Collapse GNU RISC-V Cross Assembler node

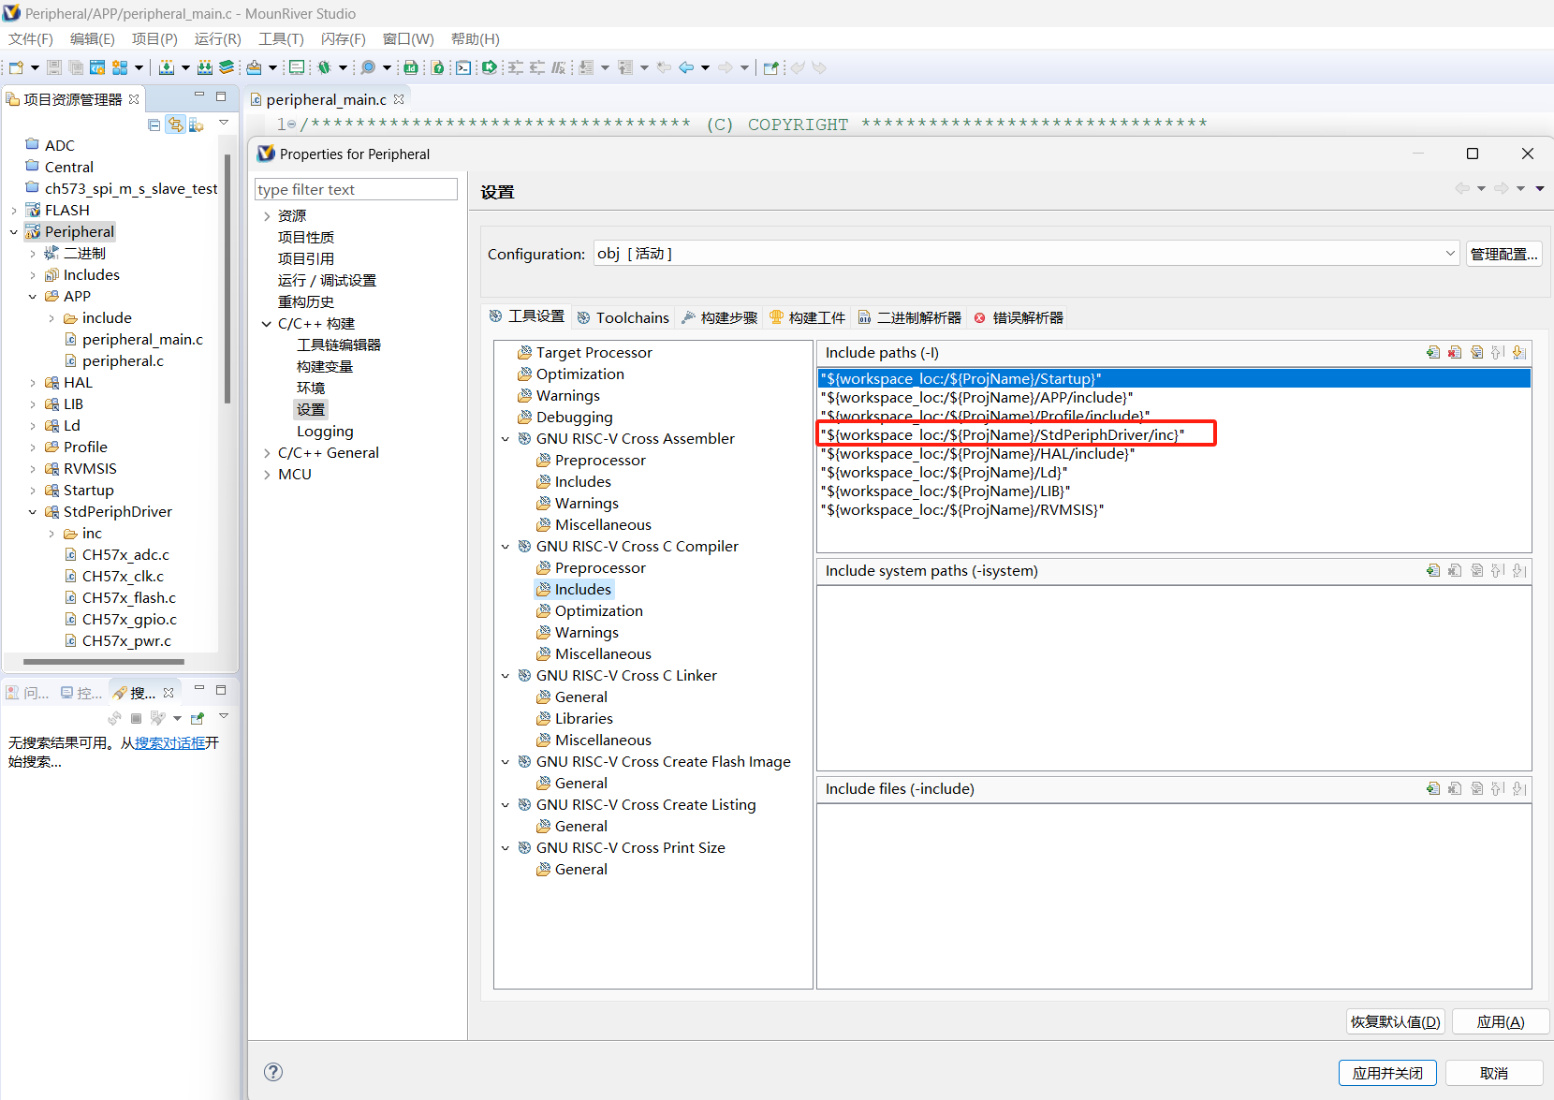click(506, 439)
